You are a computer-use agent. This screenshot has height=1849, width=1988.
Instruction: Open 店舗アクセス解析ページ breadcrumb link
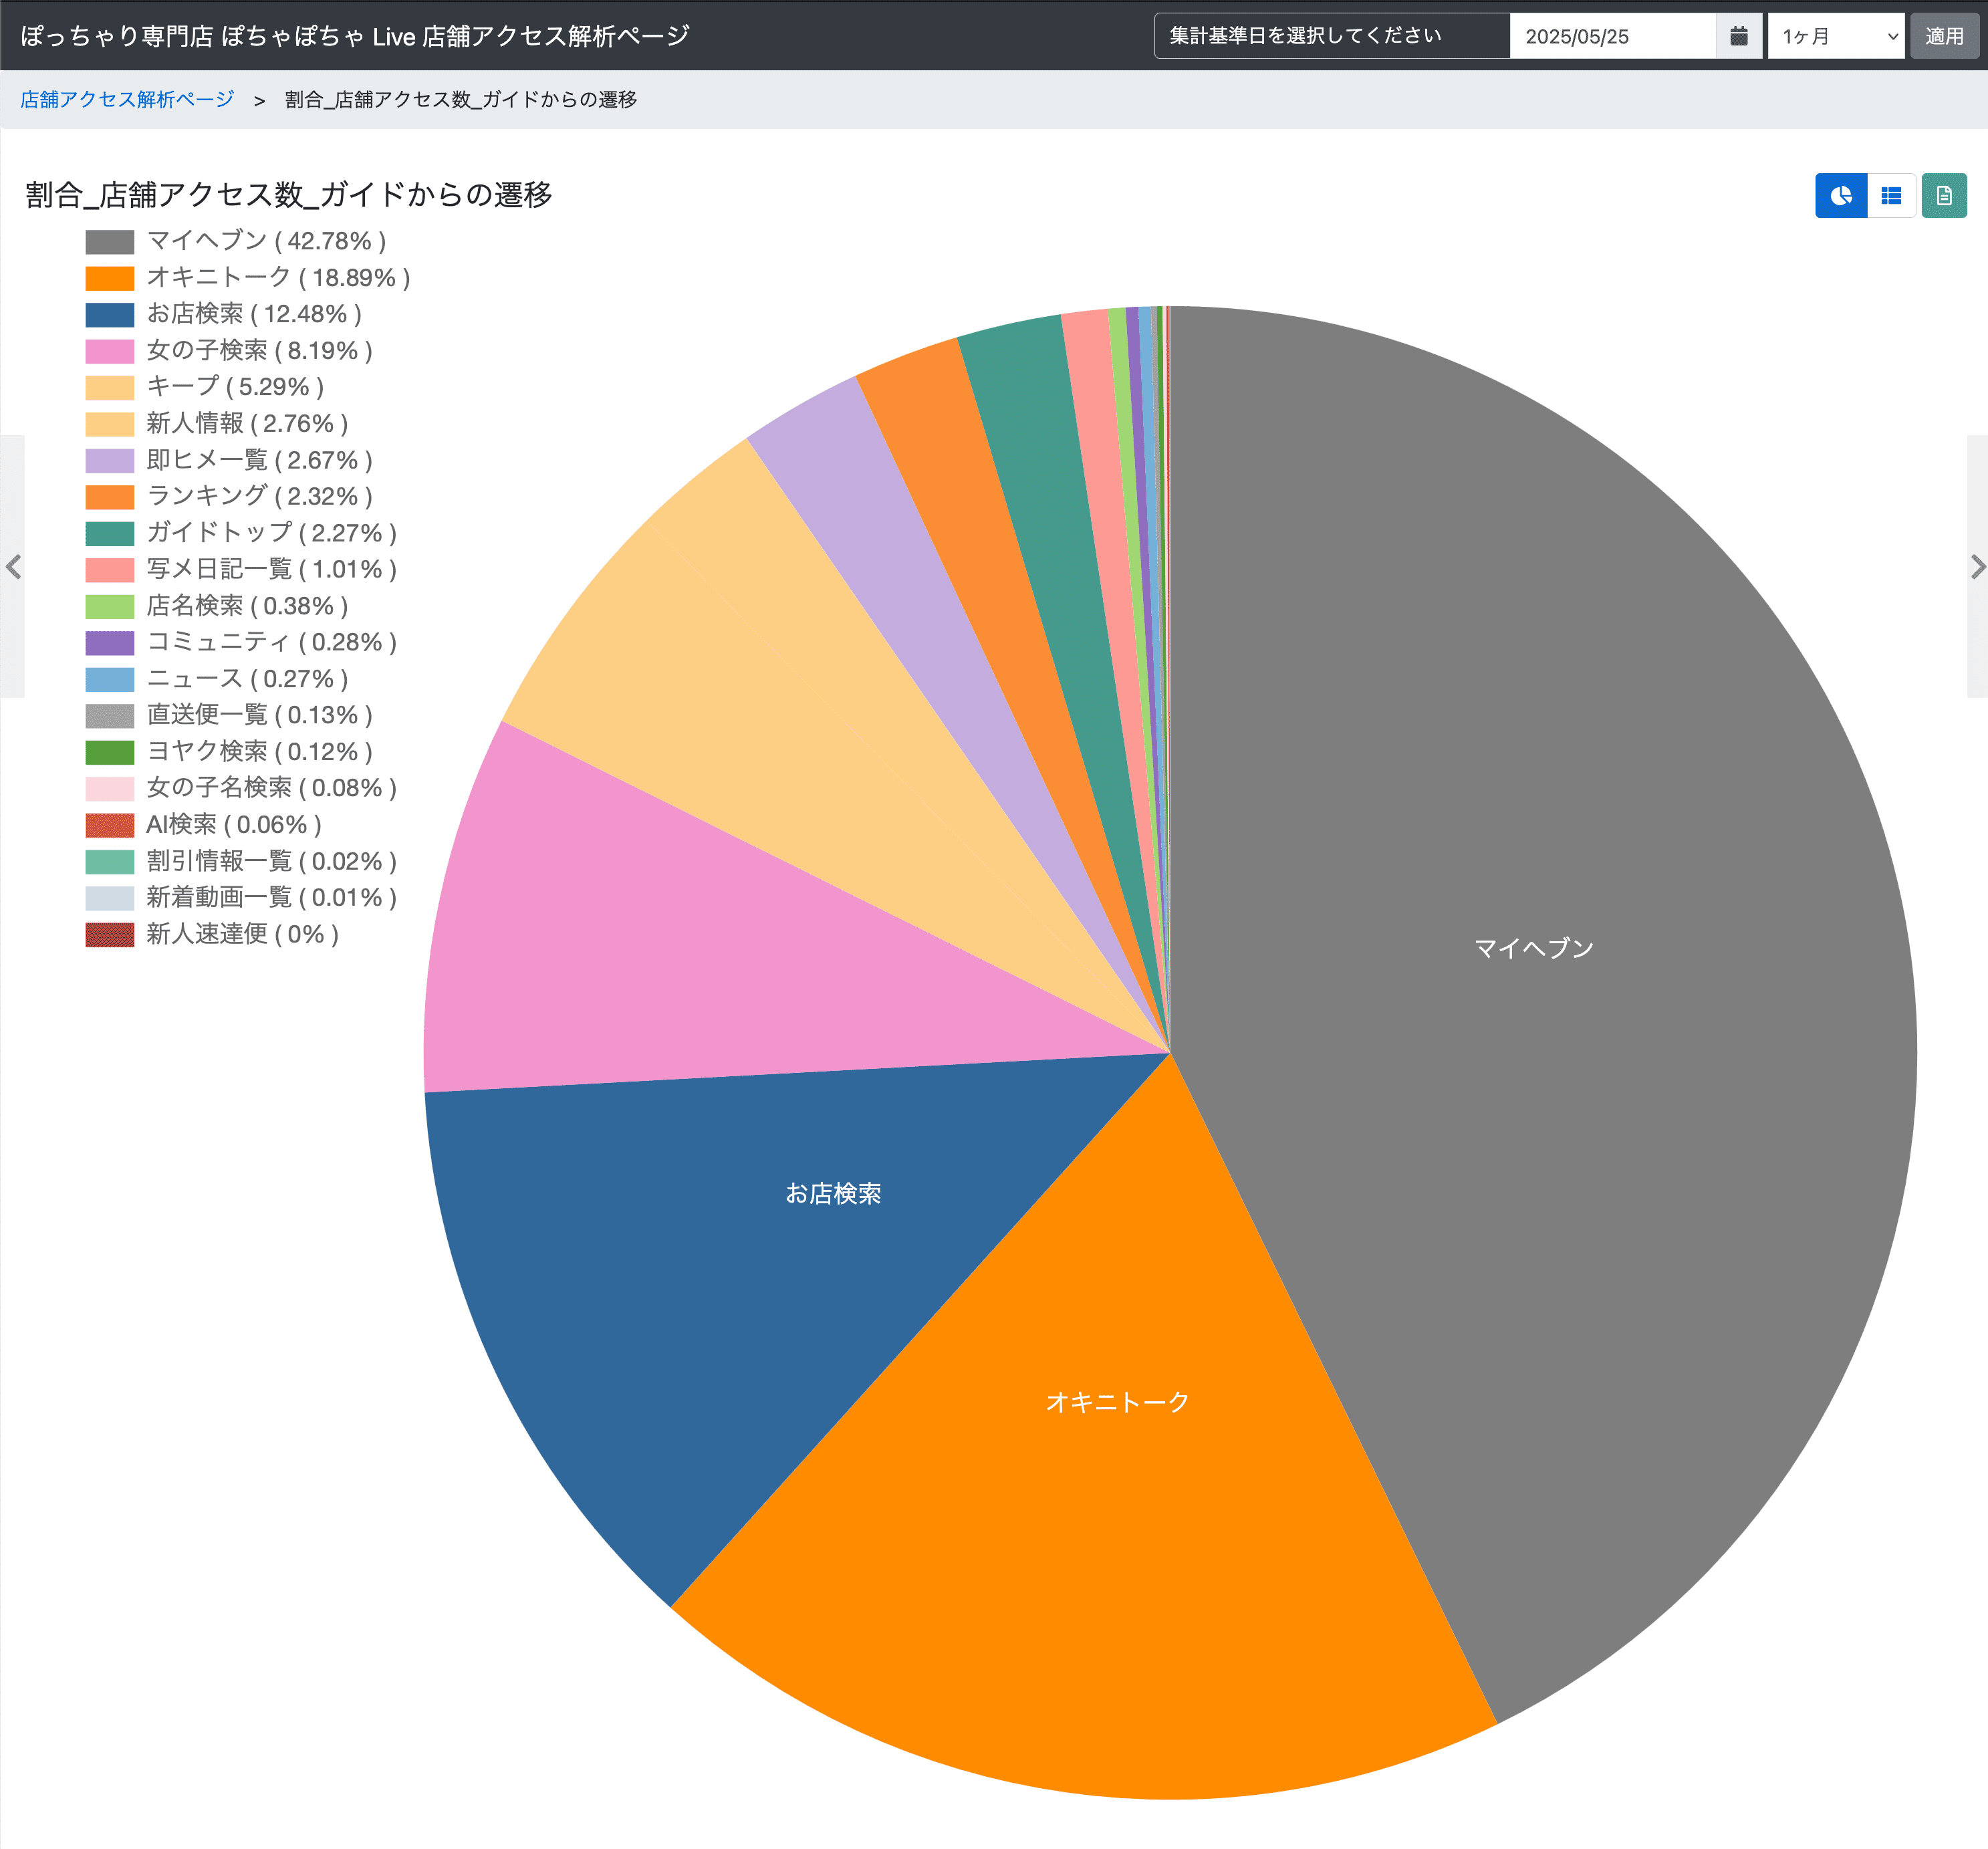[127, 99]
